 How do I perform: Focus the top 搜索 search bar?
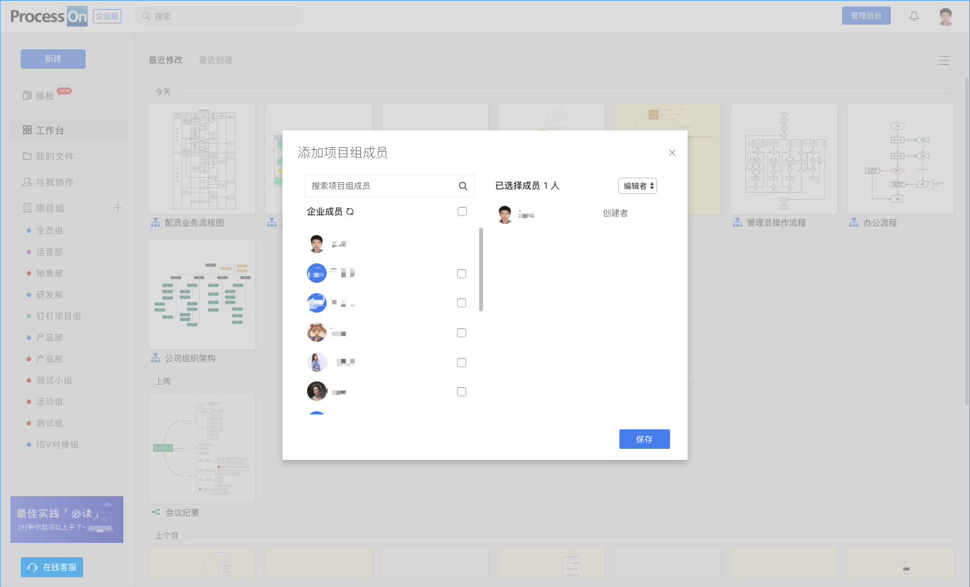pos(219,16)
